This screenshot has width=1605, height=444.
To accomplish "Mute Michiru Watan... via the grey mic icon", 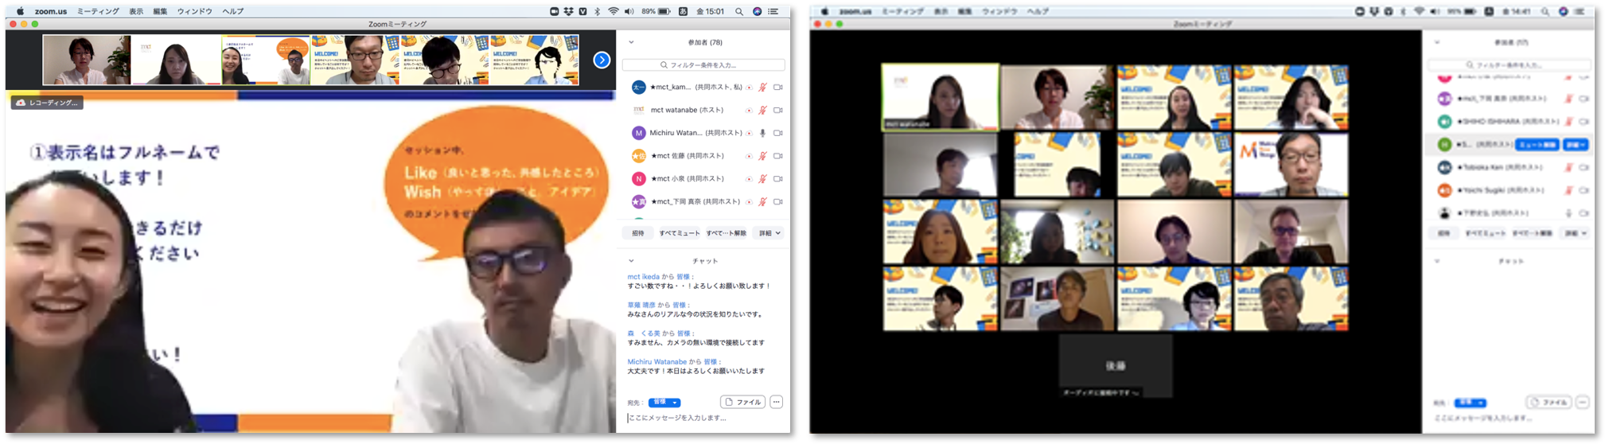I will click(762, 133).
